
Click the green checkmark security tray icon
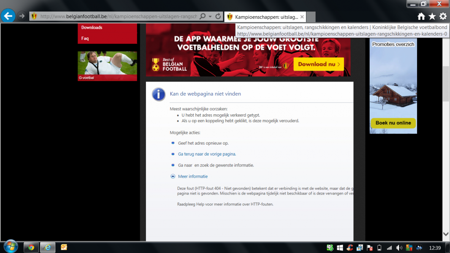pos(330,248)
